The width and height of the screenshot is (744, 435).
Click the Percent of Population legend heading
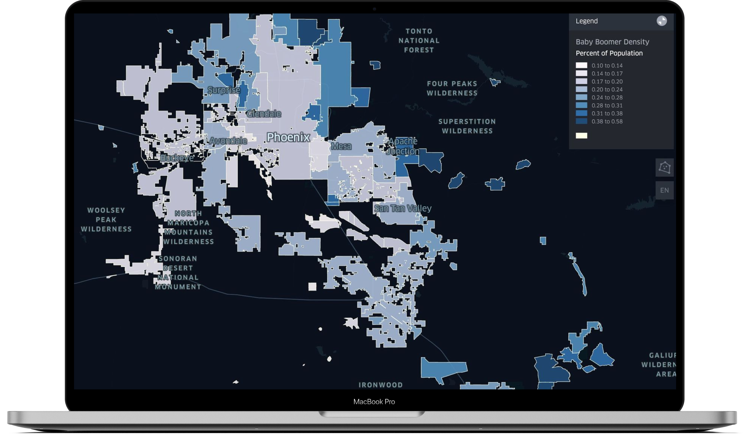609,53
